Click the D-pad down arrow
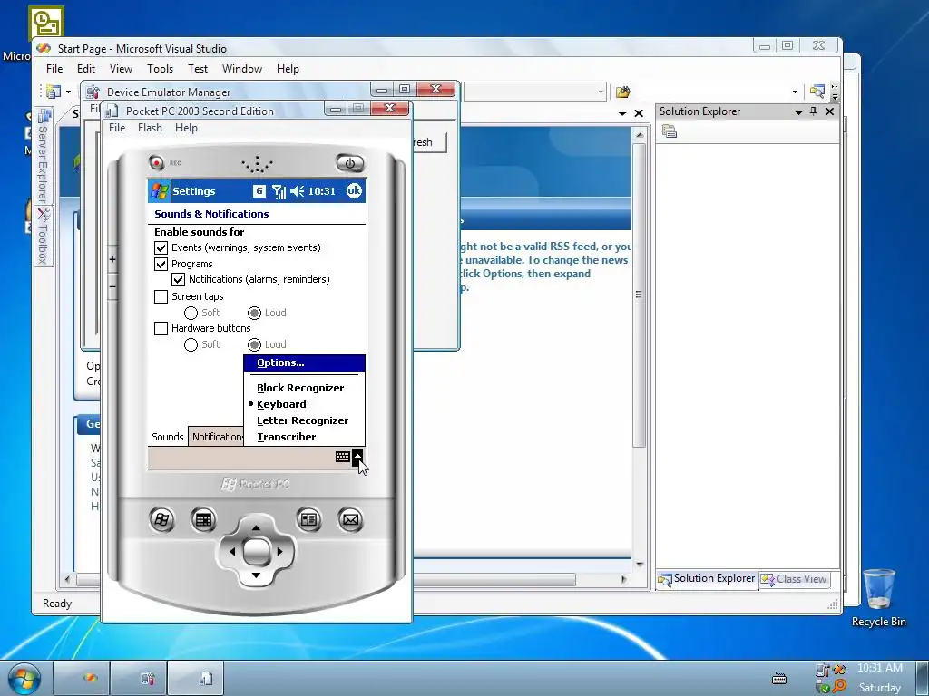Image resolution: width=929 pixels, height=696 pixels. pos(256,575)
